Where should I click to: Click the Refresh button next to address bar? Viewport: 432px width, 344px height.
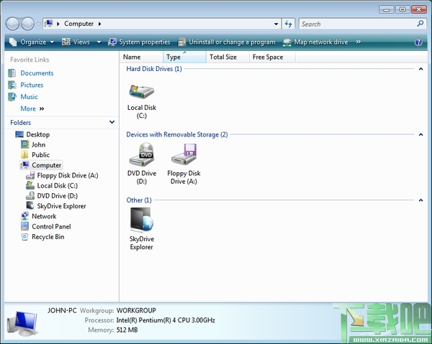click(289, 24)
